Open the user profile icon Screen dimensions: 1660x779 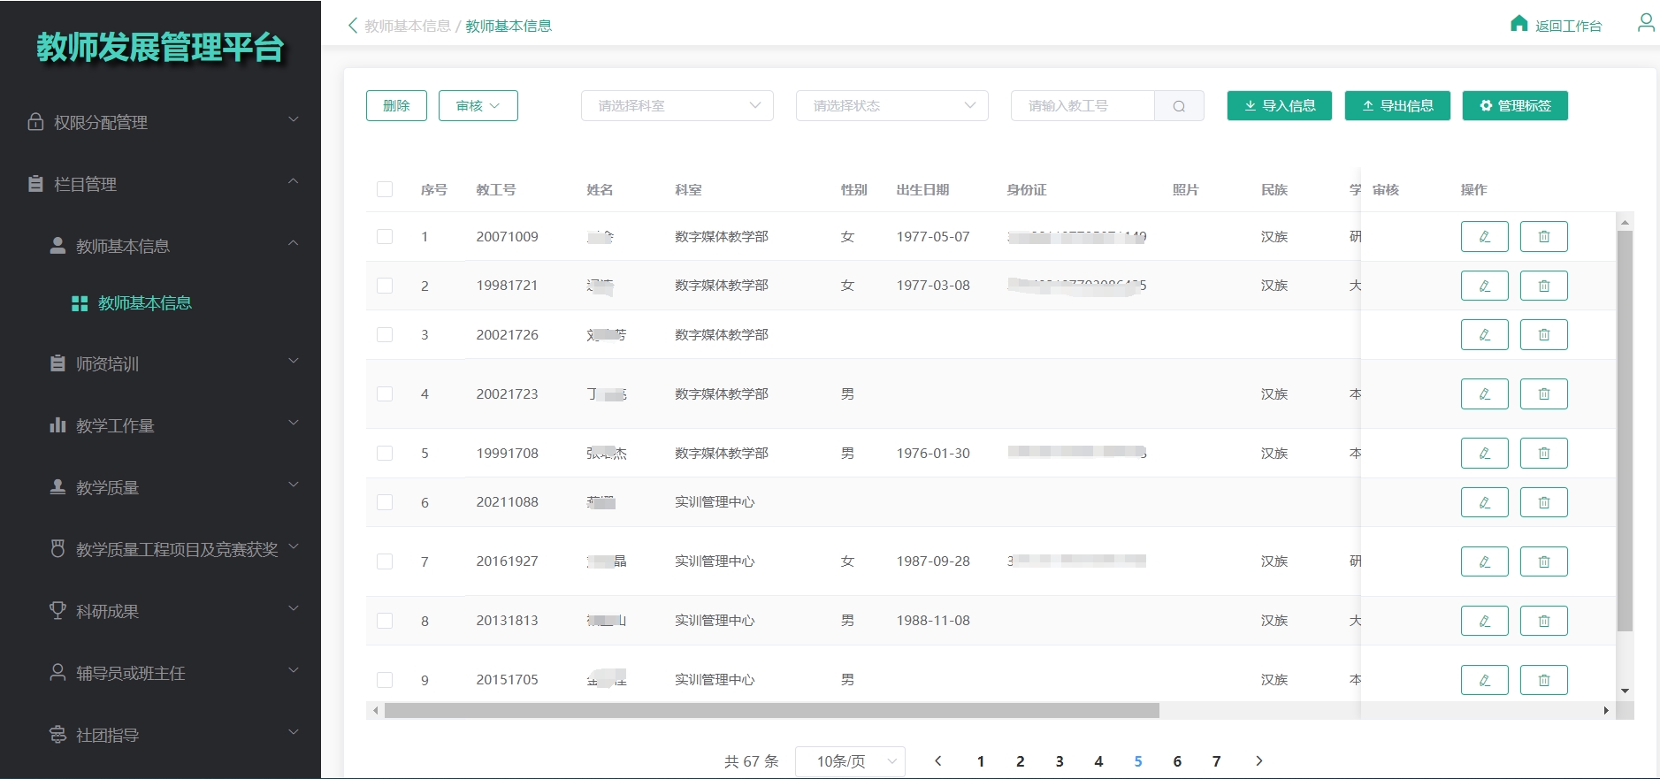(1646, 22)
